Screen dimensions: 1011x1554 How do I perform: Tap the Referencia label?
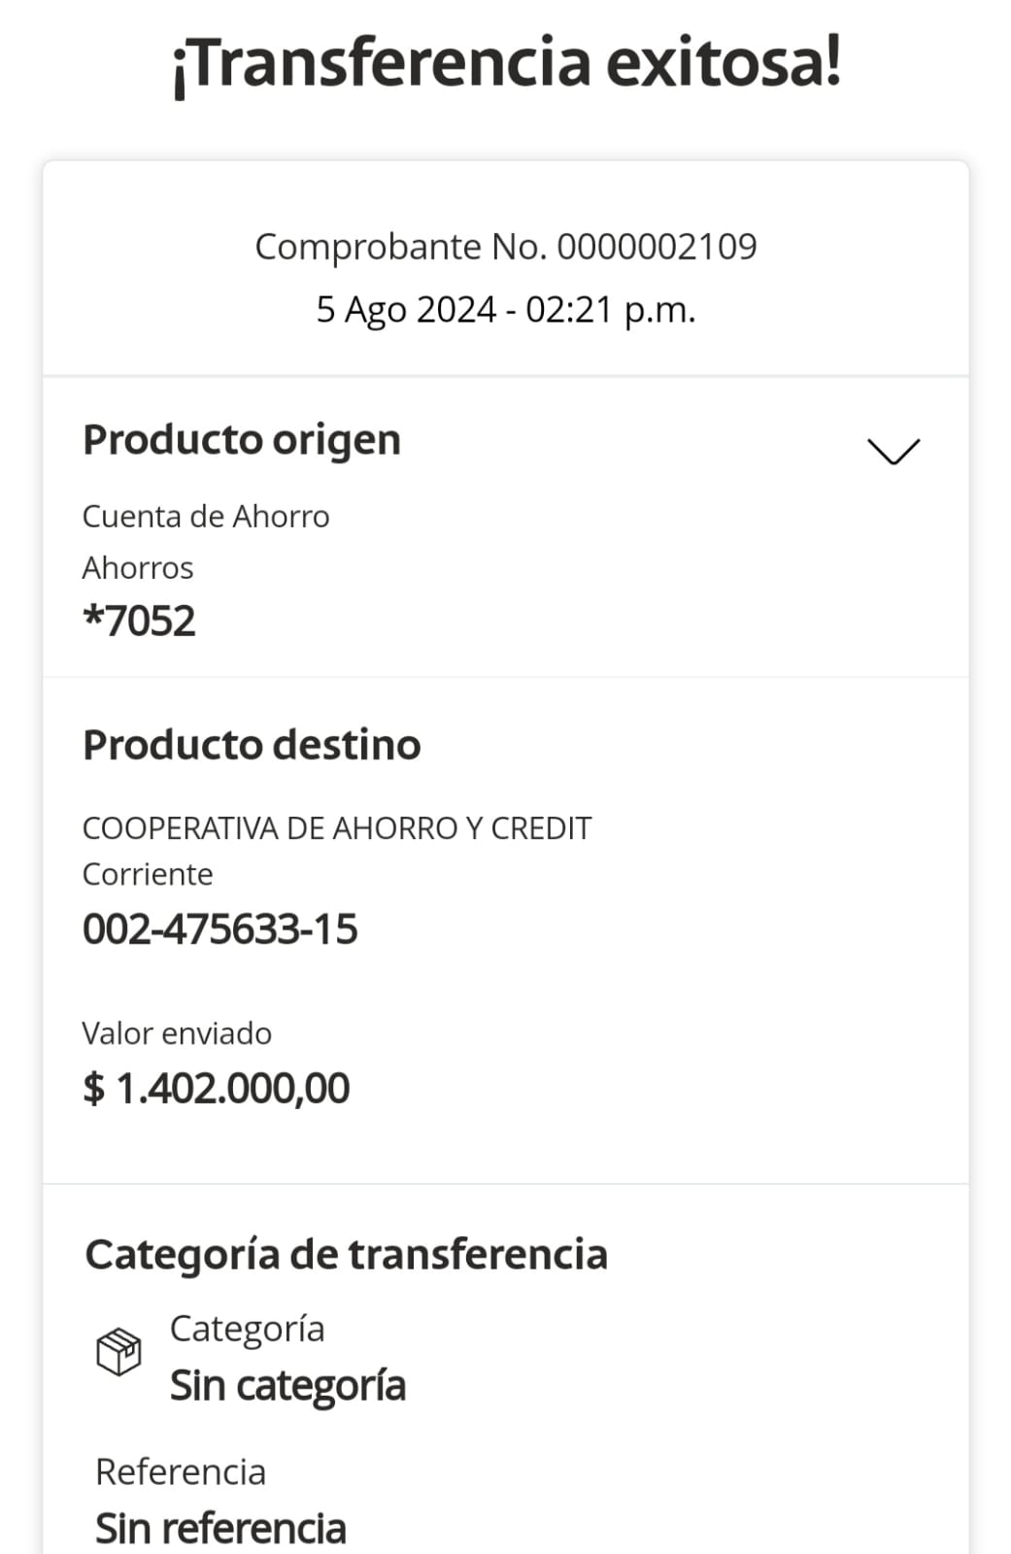[181, 1472]
